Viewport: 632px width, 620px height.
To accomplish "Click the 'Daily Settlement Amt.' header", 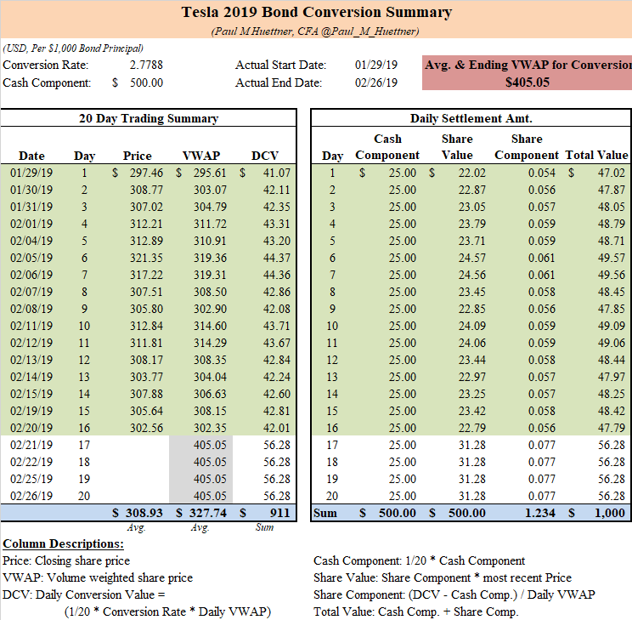I will 471,118.
